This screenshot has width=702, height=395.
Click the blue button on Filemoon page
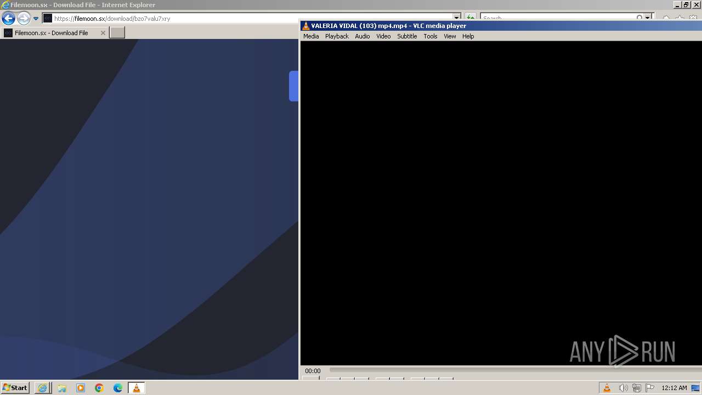coord(293,86)
